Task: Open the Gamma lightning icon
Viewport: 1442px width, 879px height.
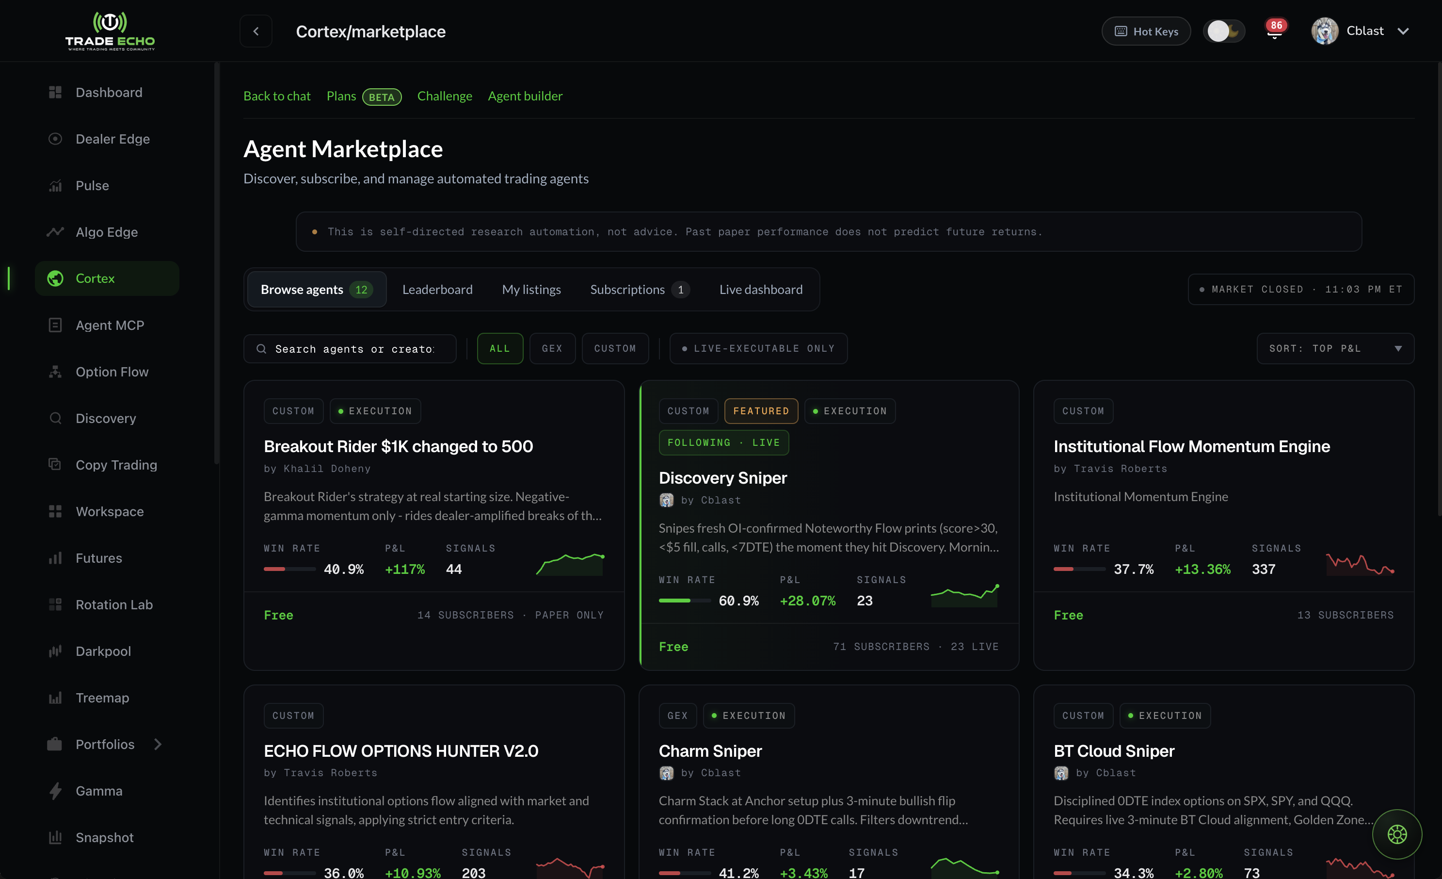Action: [55, 791]
